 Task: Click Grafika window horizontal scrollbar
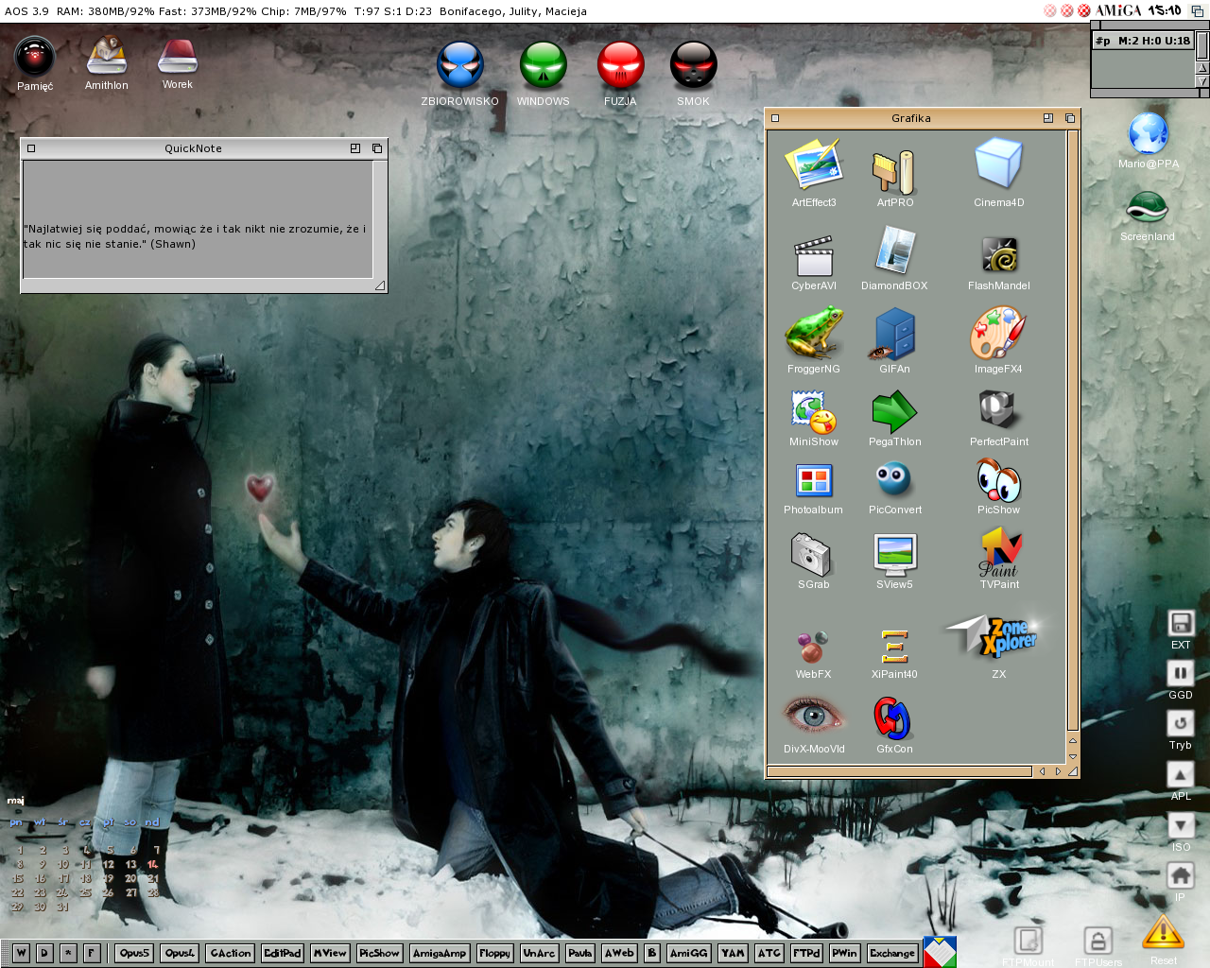899,771
